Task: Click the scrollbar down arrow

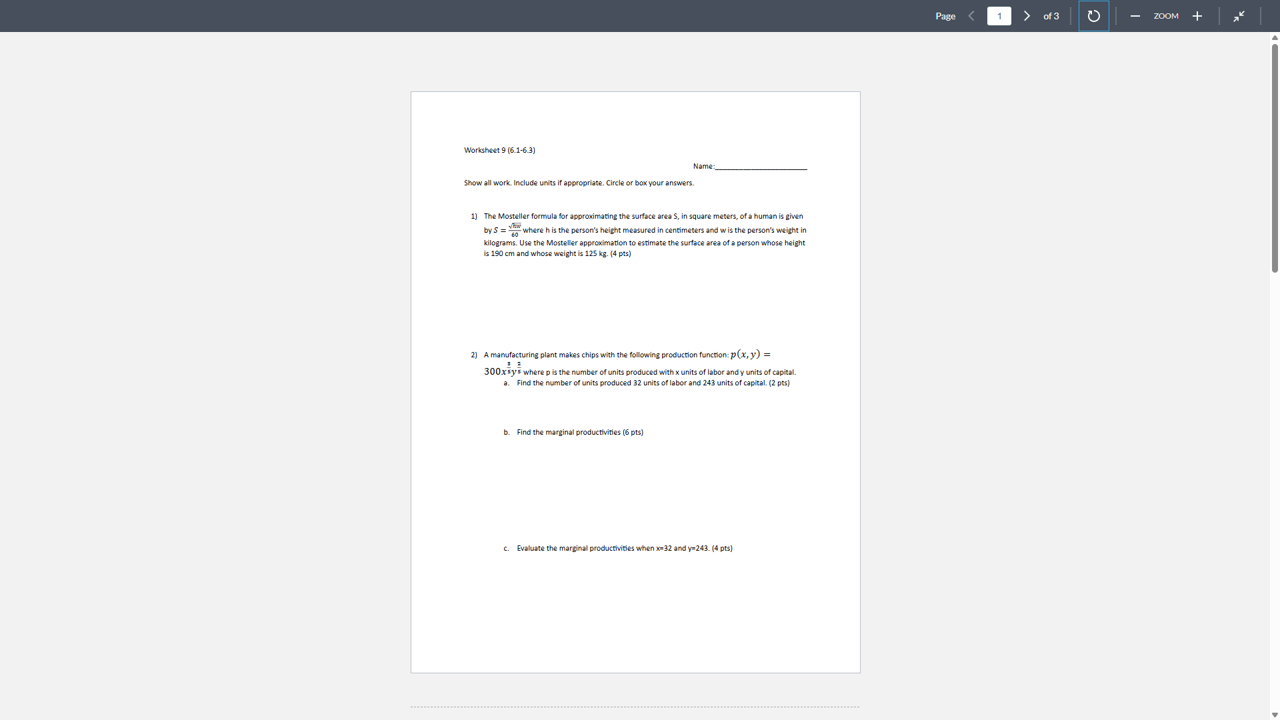Action: click(x=1274, y=714)
